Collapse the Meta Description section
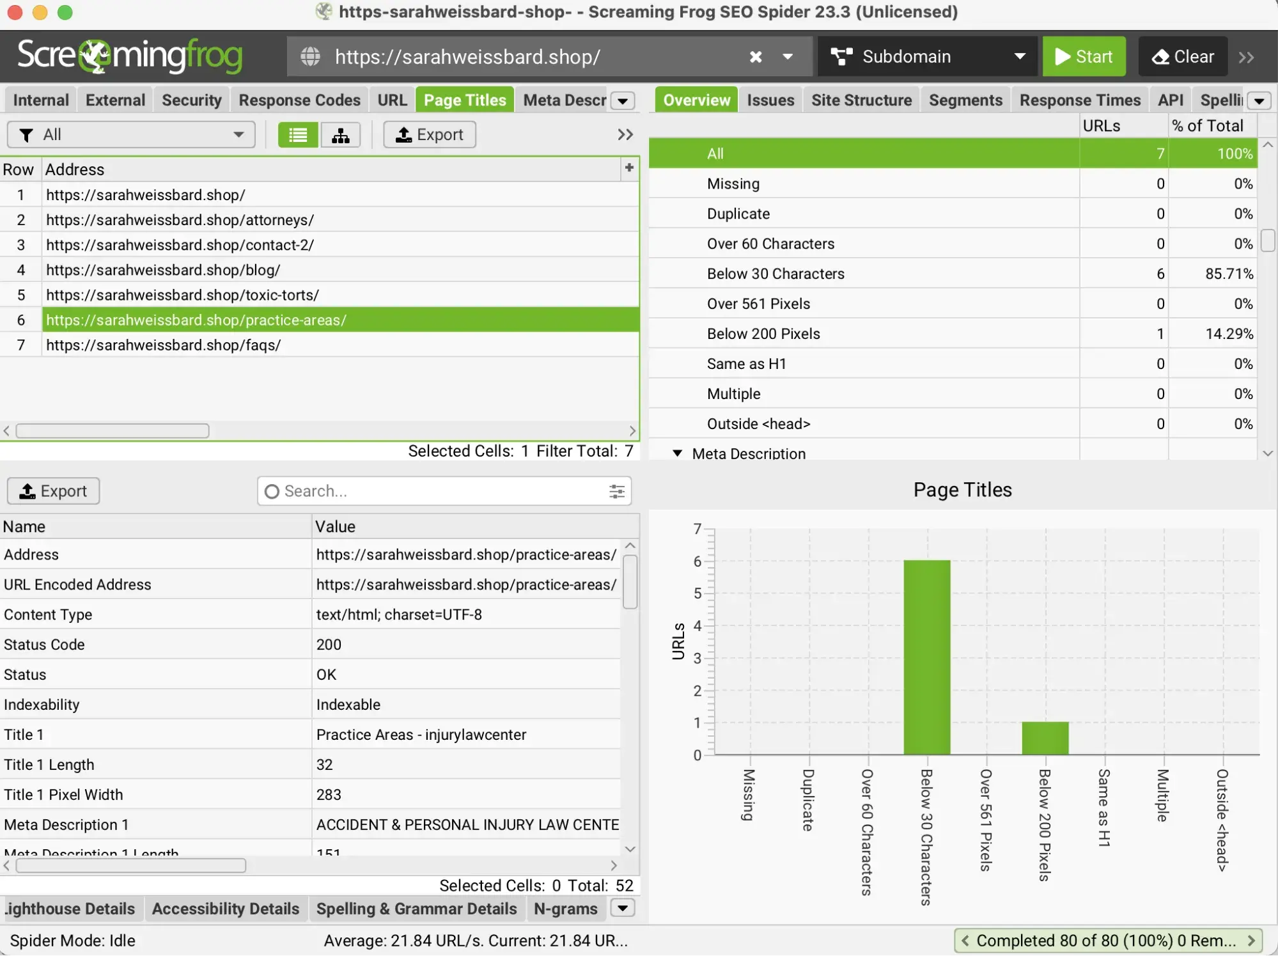1278x956 pixels. click(x=677, y=453)
